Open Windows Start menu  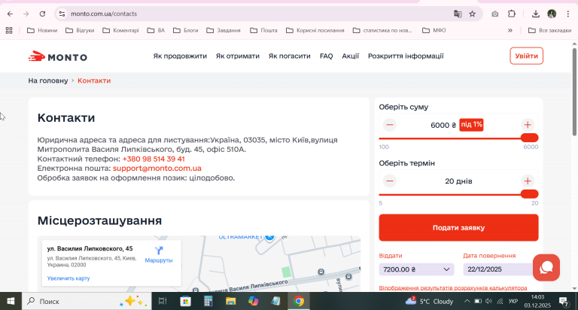click(x=11, y=301)
